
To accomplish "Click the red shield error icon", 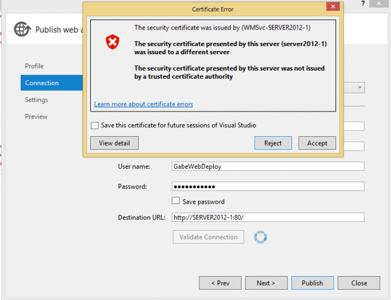I will click(x=112, y=42).
